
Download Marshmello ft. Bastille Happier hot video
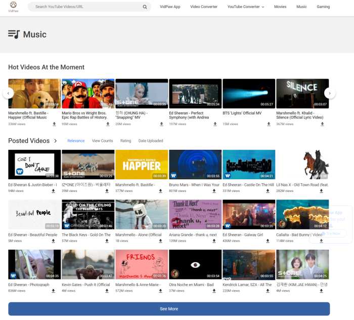(54, 124)
